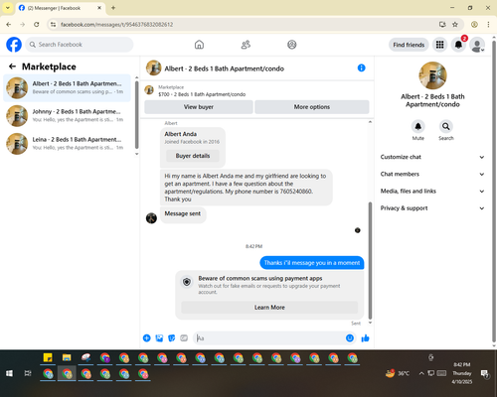Expand Media, files and links section

pos(432,191)
